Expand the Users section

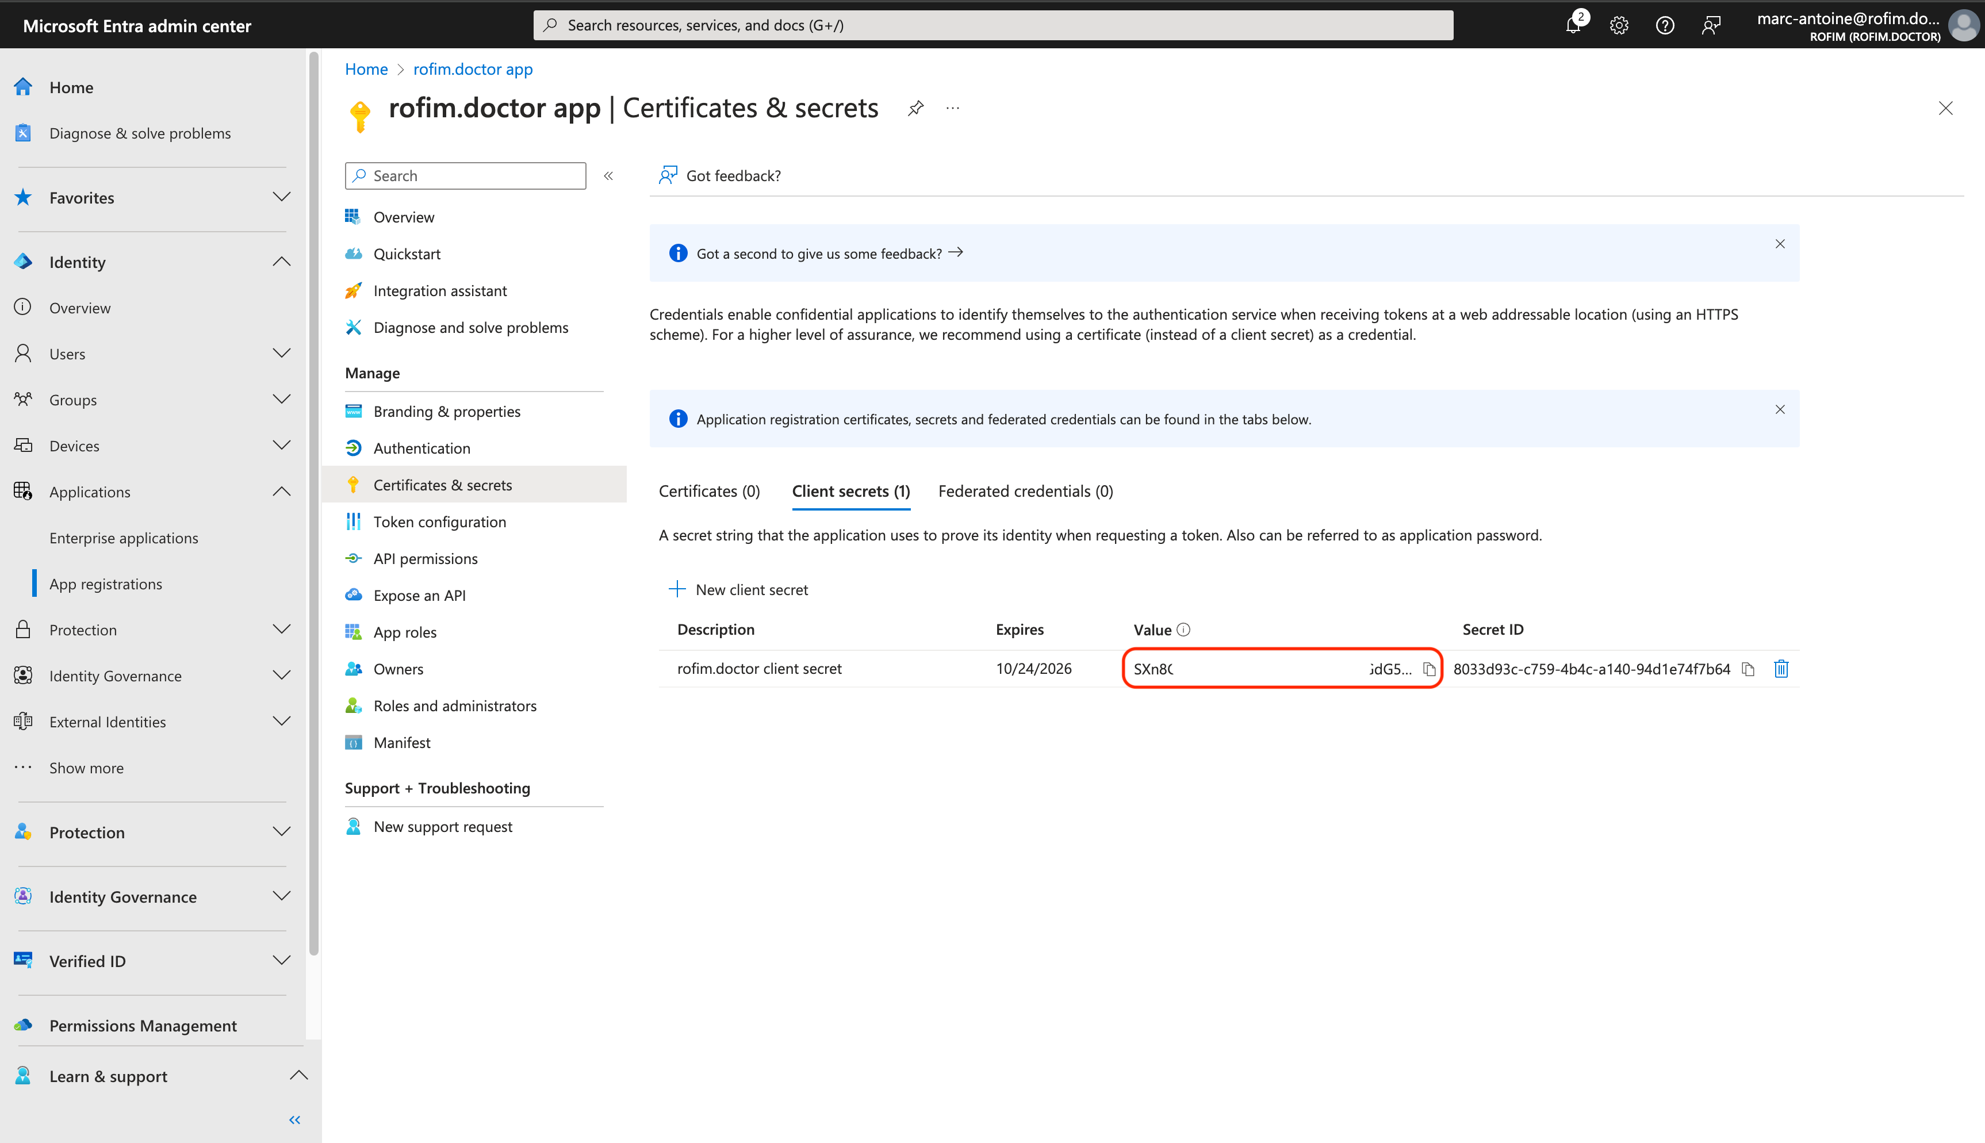click(281, 353)
